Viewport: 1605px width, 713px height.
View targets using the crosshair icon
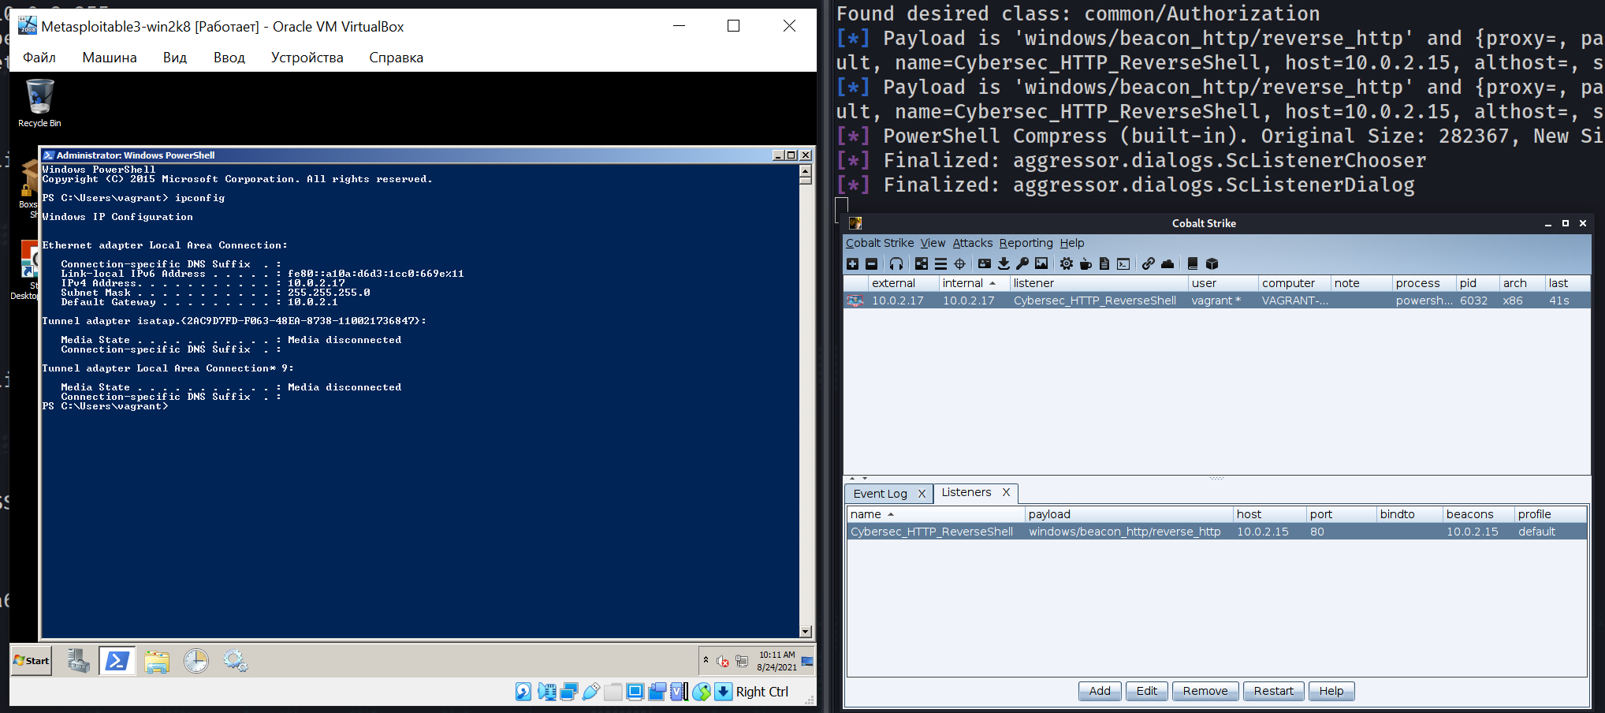(x=960, y=264)
